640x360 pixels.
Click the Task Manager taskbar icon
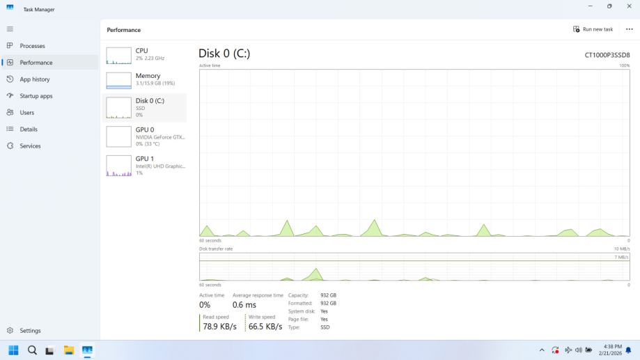[87, 350]
